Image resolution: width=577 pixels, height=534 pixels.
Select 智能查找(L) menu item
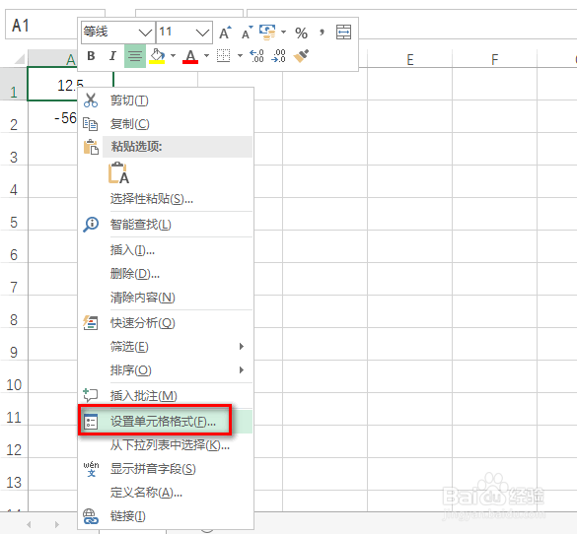click(x=166, y=225)
